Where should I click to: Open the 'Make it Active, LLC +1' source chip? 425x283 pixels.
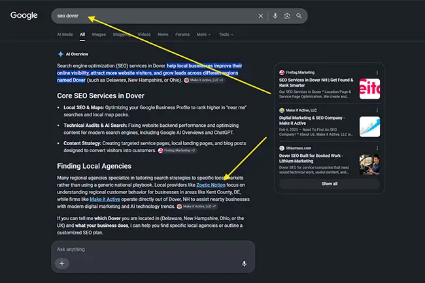(197, 207)
